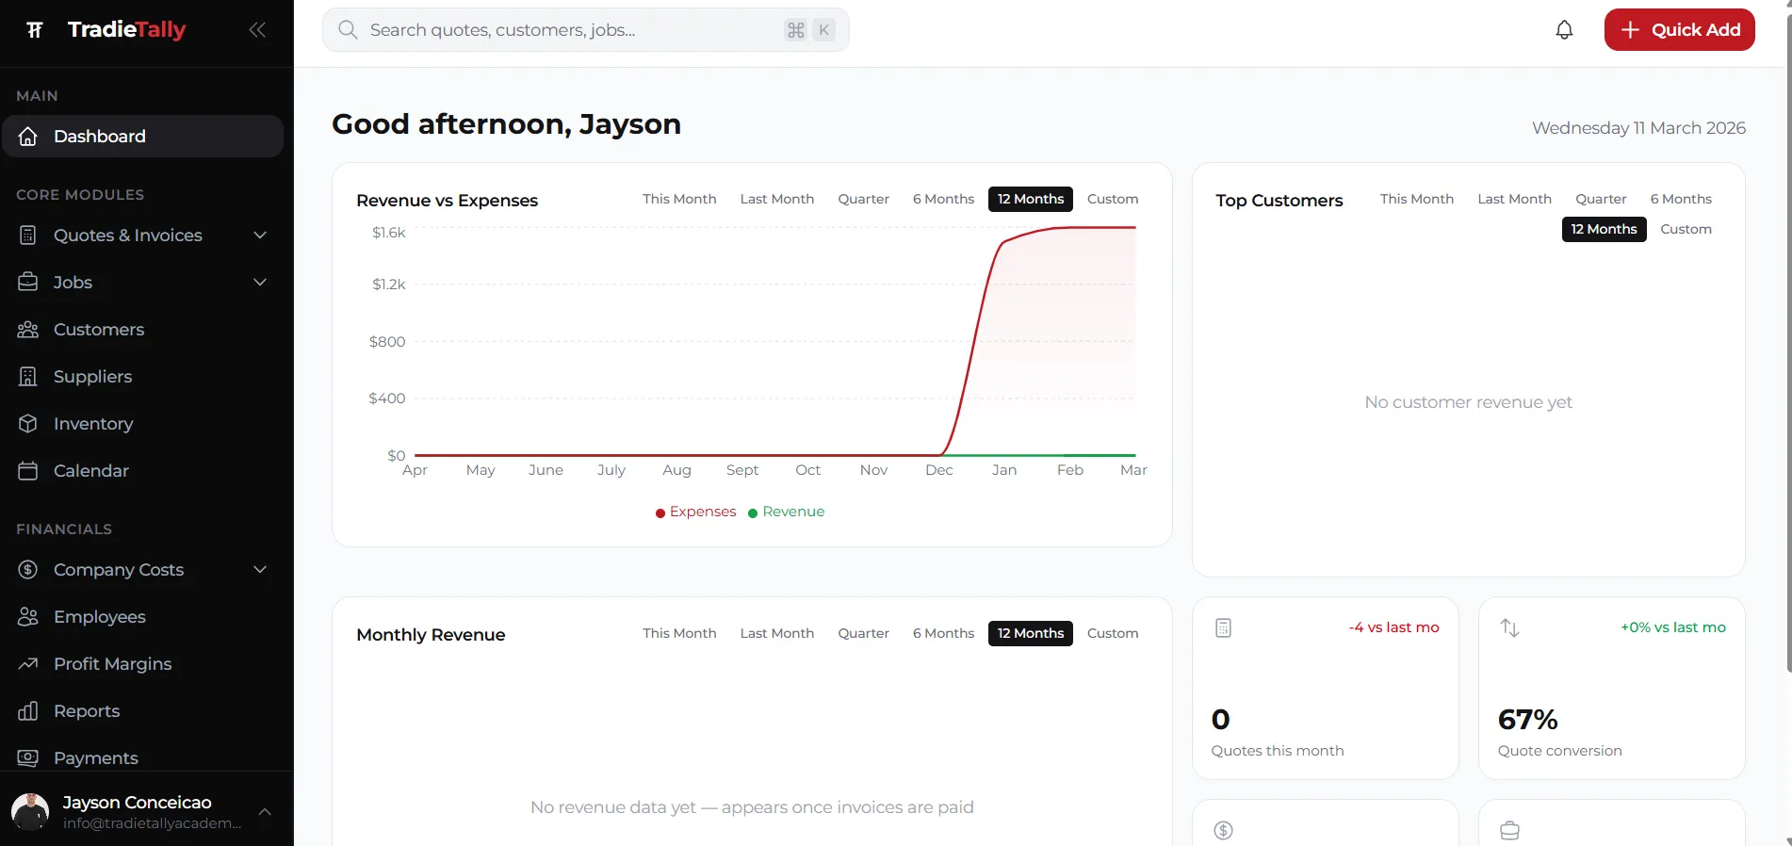Click the Calendar icon in sidebar
The image size is (1792, 846).
[28, 471]
